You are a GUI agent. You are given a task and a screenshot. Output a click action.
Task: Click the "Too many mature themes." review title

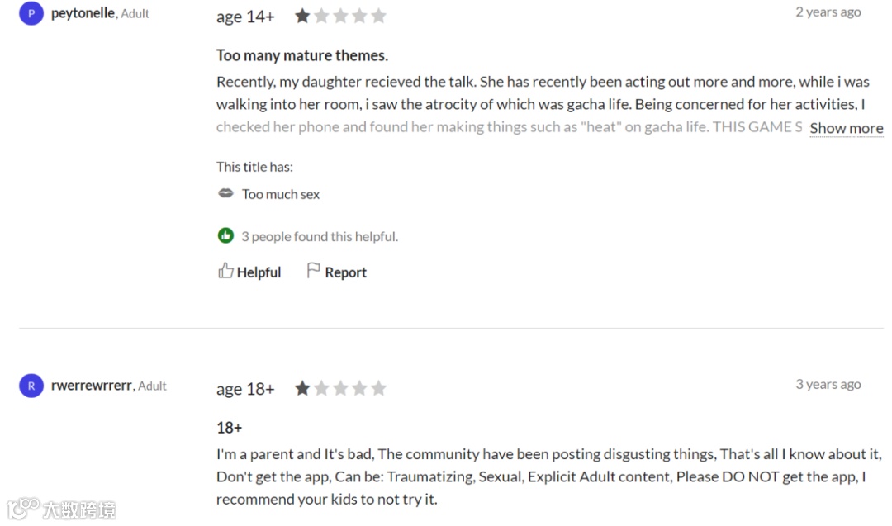pyautogui.click(x=302, y=55)
